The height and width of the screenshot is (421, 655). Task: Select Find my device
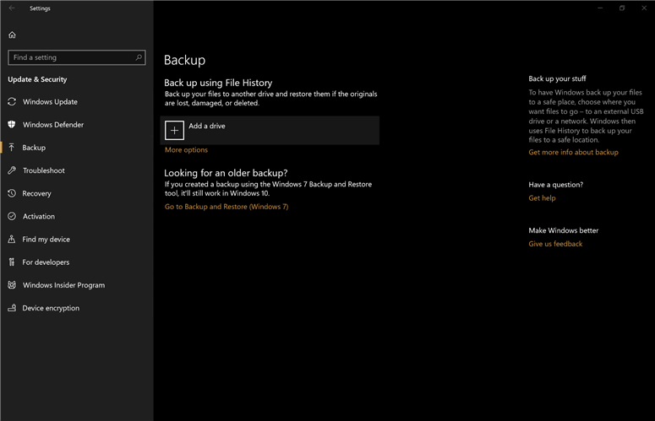[x=46, y=240]
